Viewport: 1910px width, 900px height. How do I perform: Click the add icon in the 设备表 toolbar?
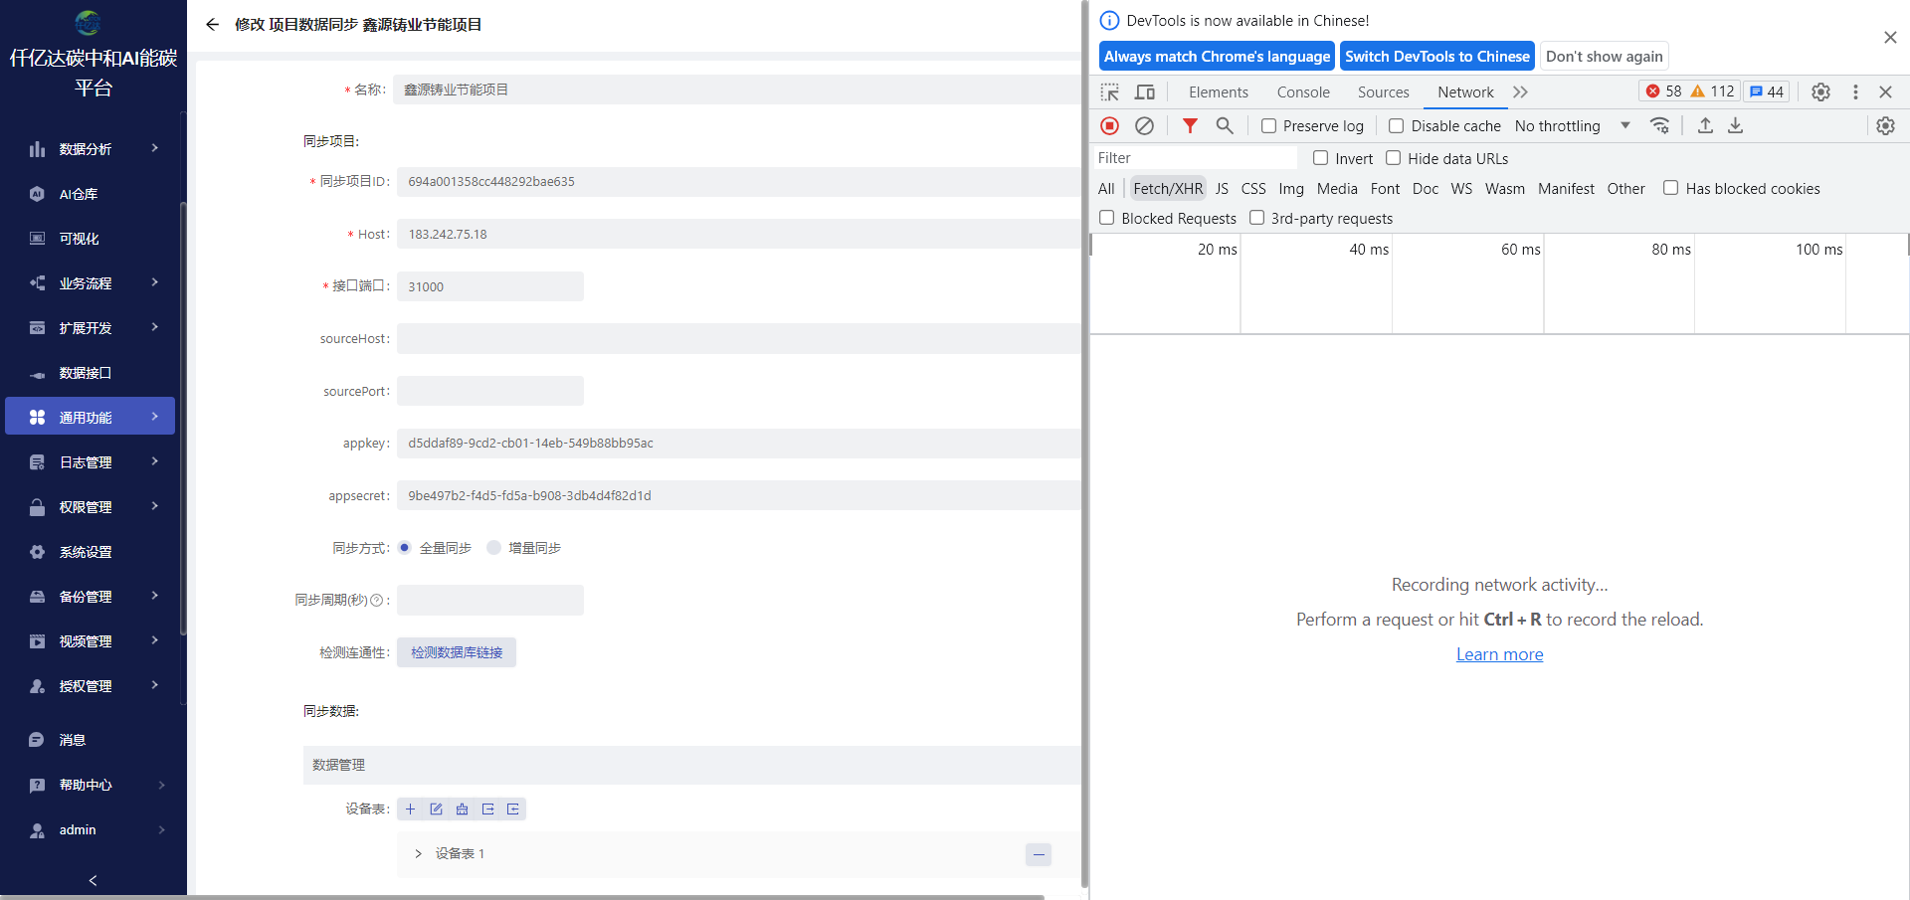click(x=410, y=810)
